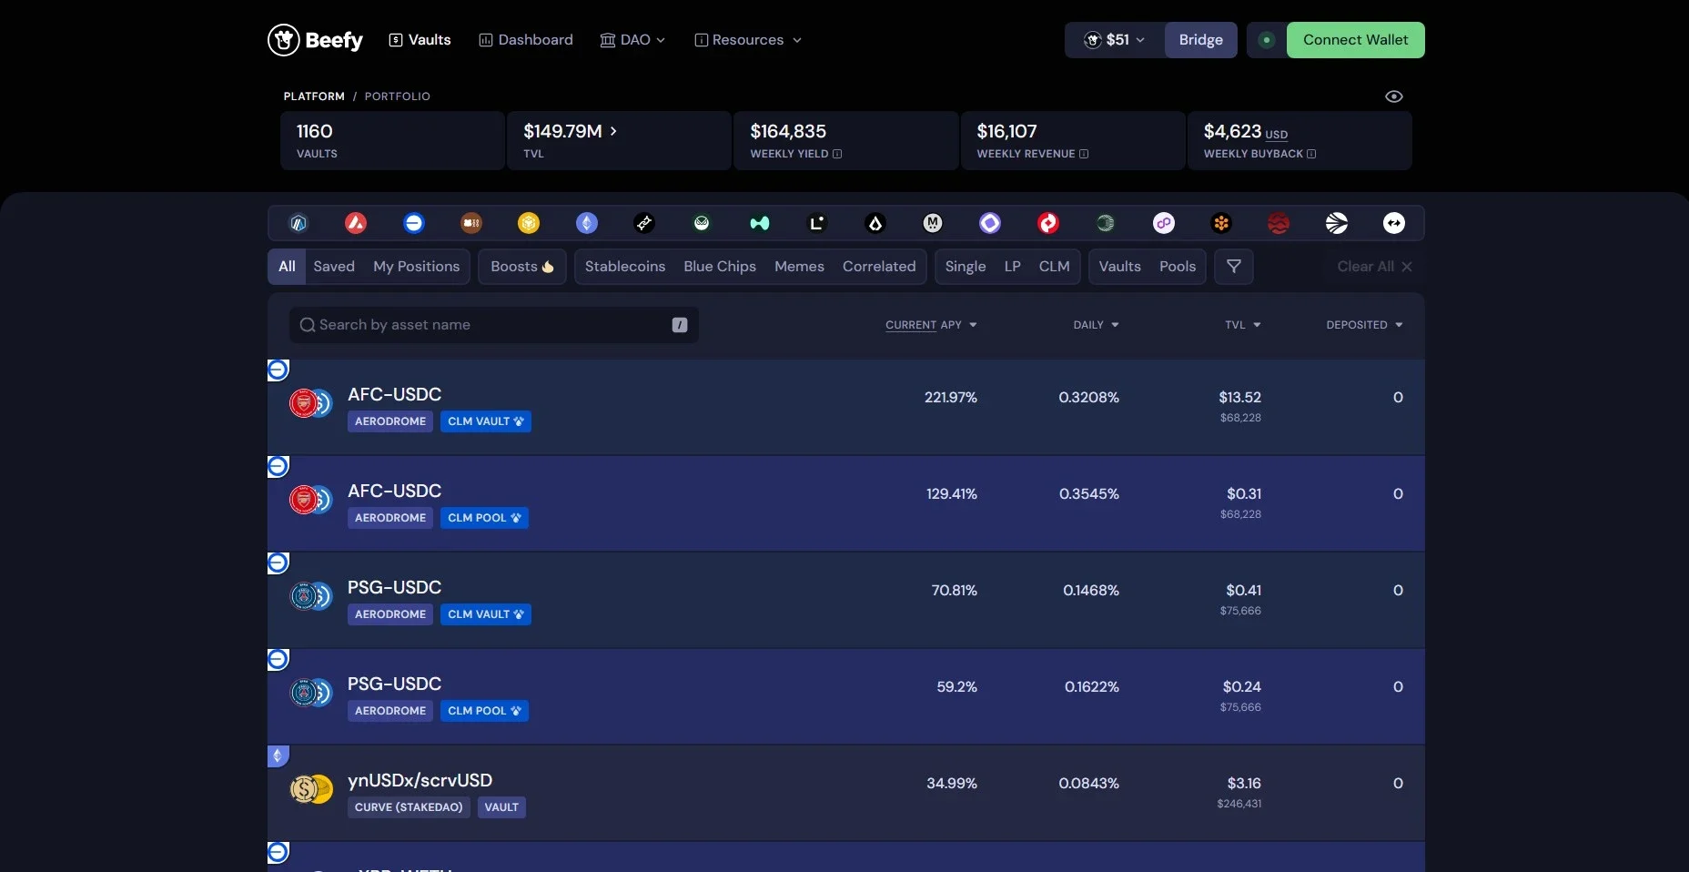Image resolution: width=1689 pixels, height=872 pixels.
Task: Sort vaults by TVL column
Action: pos(1243,325)
